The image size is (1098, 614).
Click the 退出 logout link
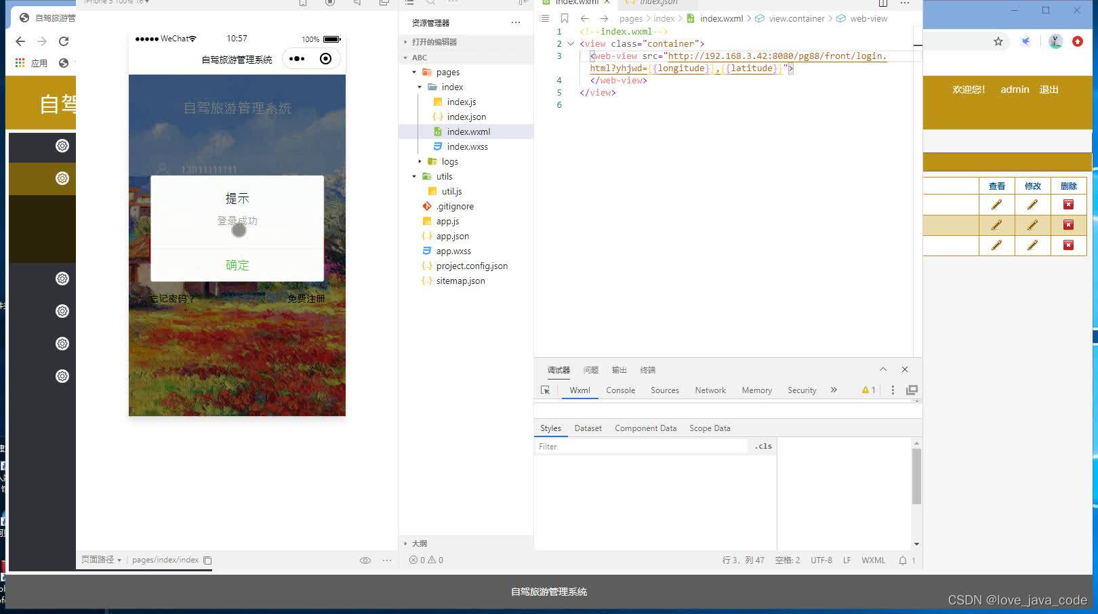tap(1049, 89)
